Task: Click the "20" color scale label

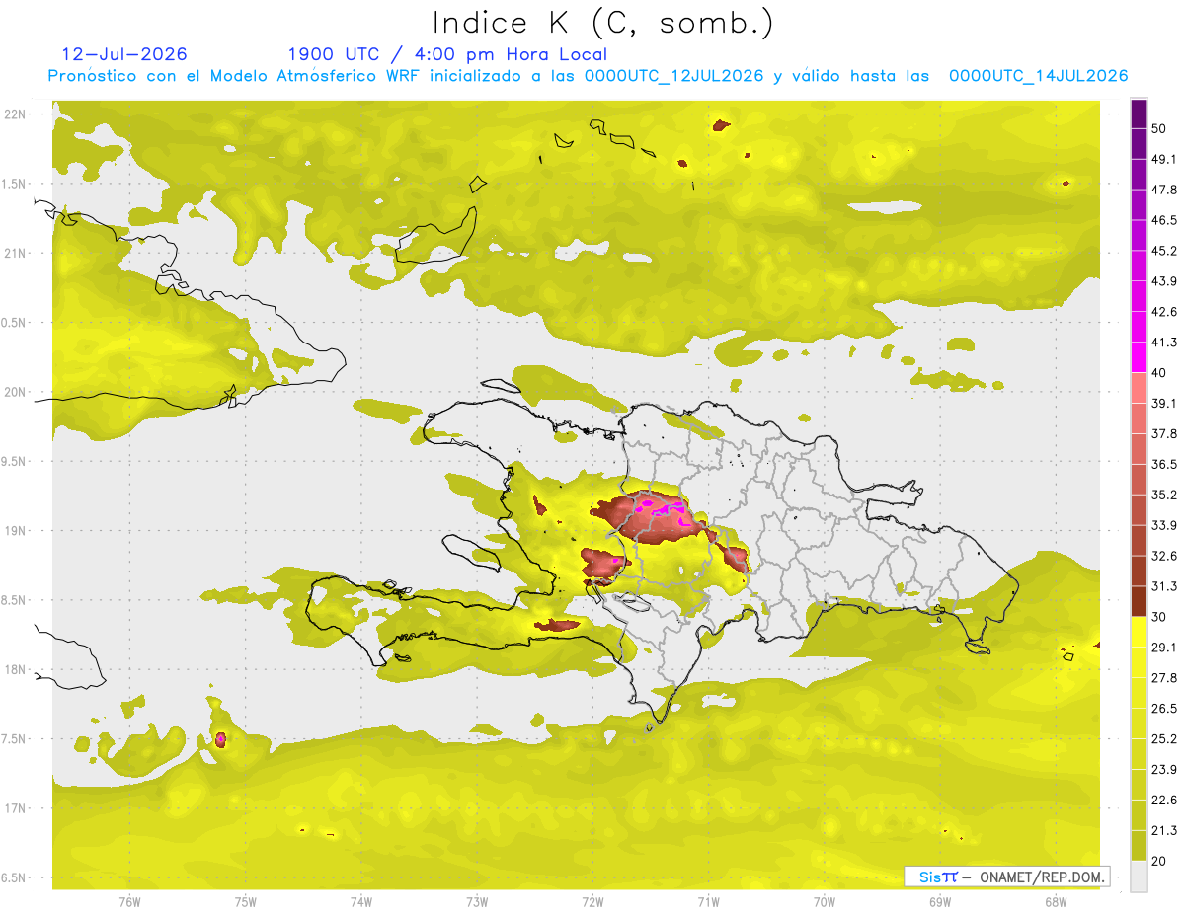Action: [x=1159, y=862]
